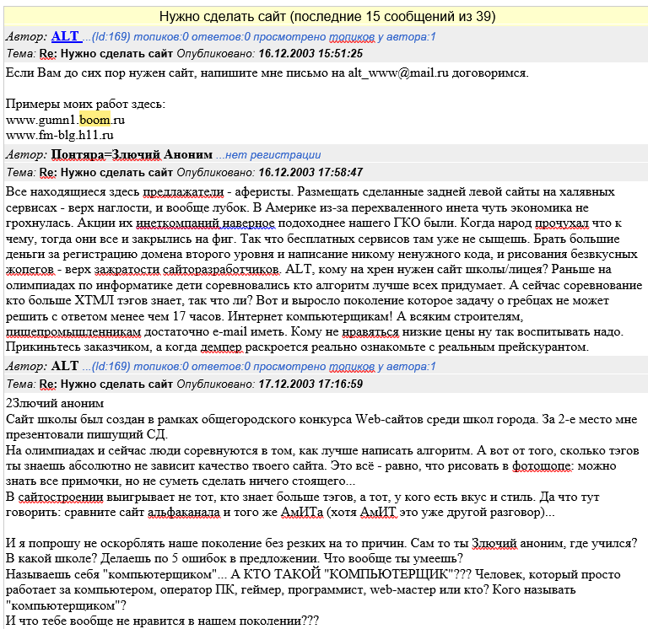This screenshot has width=648, height=629.
Task: Click the 'нет регистрации' link
Action: click(x=268, y=155)
